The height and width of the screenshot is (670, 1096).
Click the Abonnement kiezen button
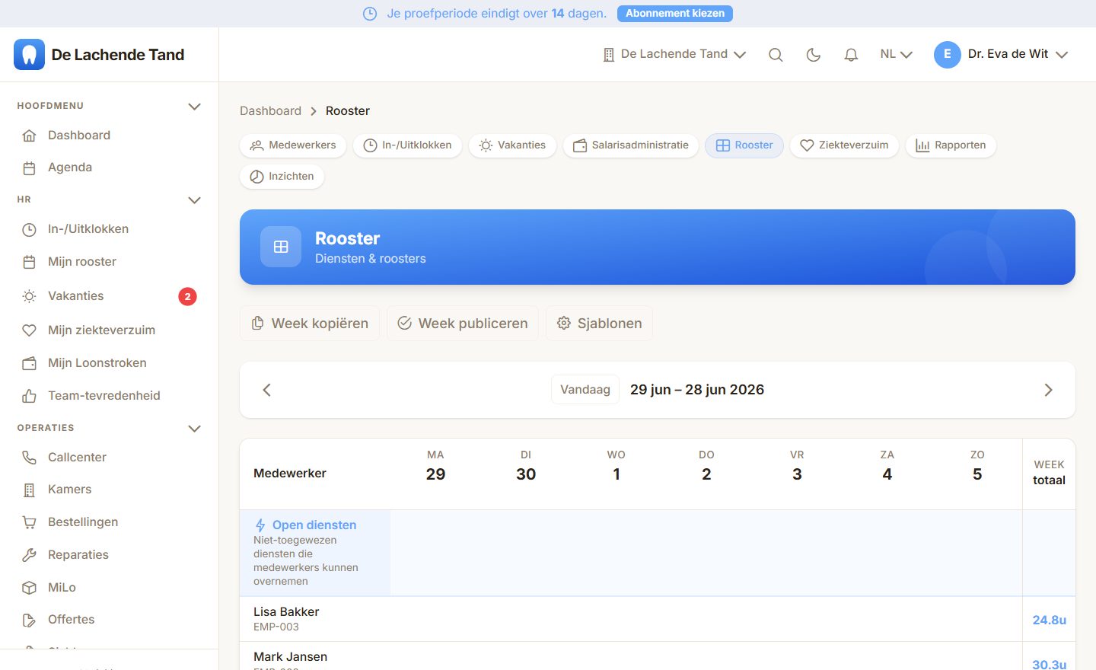coord(675,14)
